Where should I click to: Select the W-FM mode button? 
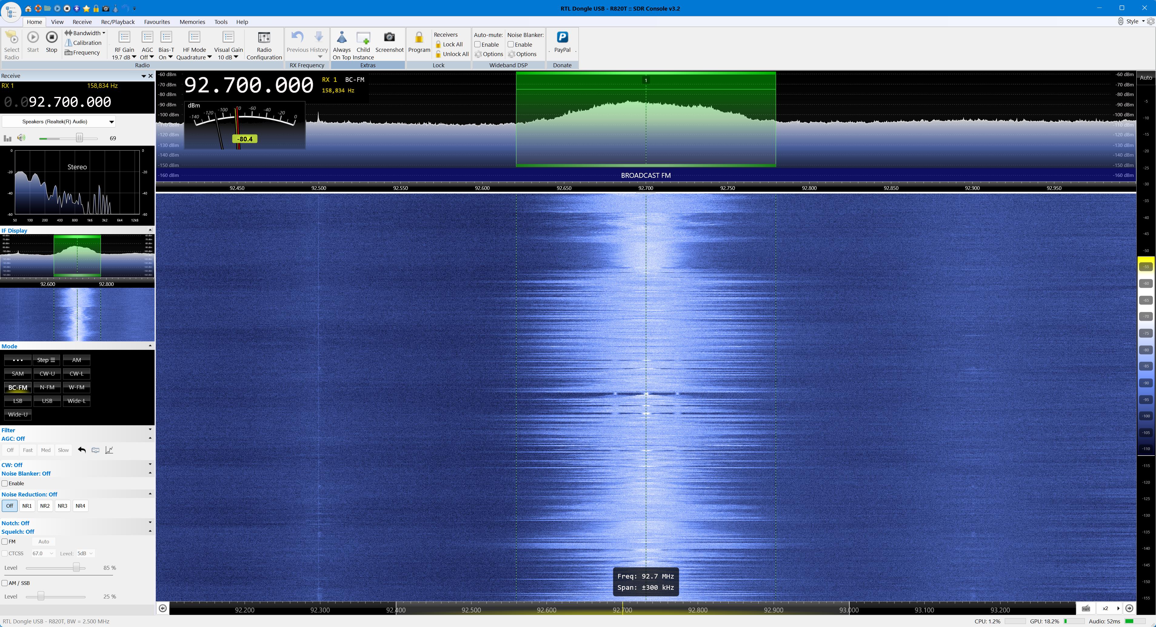point(76,387)
